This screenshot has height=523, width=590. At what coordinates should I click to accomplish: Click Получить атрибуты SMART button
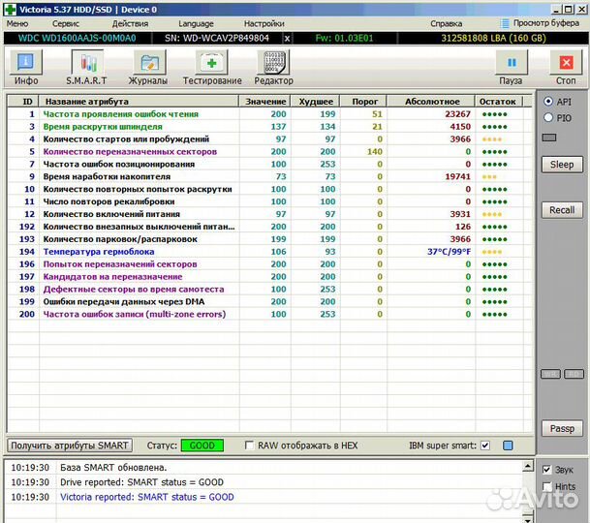click(70, 446)
